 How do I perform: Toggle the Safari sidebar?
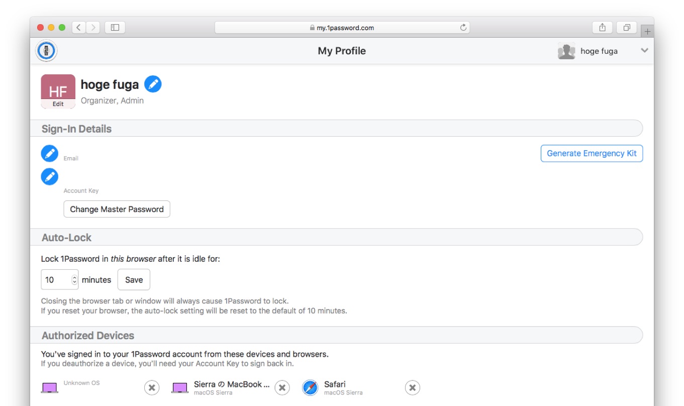115,28
